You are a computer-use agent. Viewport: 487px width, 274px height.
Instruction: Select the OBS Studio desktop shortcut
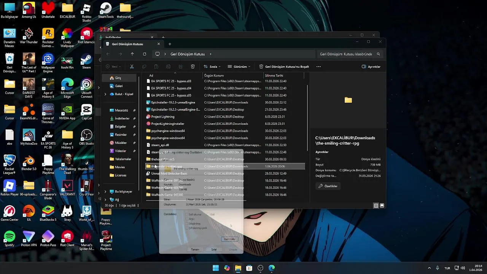pyautogui.click(x=86, y=137)
